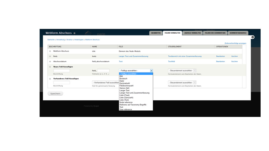Switch to the Bearbeiten tab
Viewport: 269px width, 151px height.
(x=156, y=33)
